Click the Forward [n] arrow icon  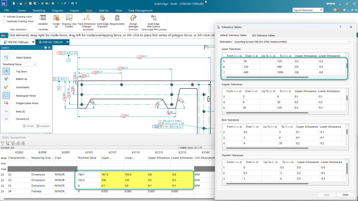tap(6, 119)
